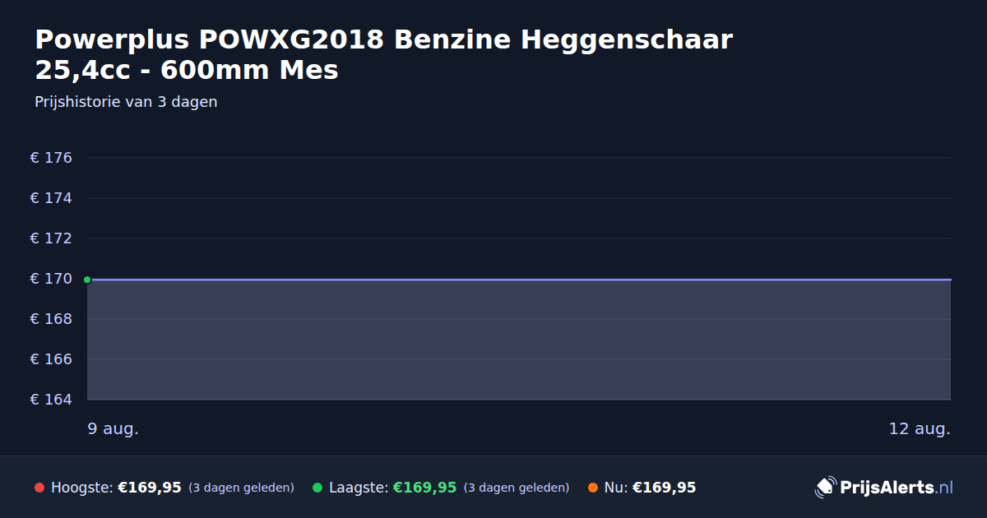Click the € 170 axis label
The image size is (987, 518).
(51, 279)
